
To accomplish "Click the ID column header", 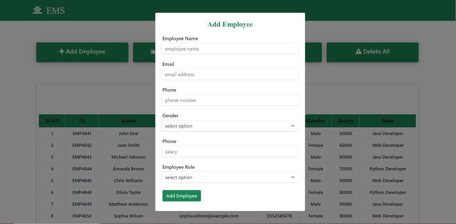I will tap(82, 121).
